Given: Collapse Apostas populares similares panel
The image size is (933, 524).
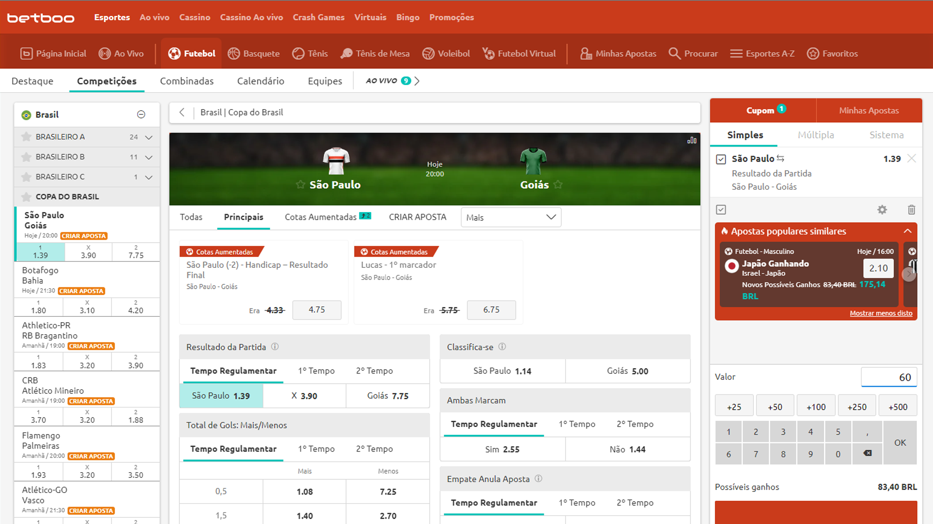Looking at the screenshot, I should pyautogui.click(x=907, y=231).
